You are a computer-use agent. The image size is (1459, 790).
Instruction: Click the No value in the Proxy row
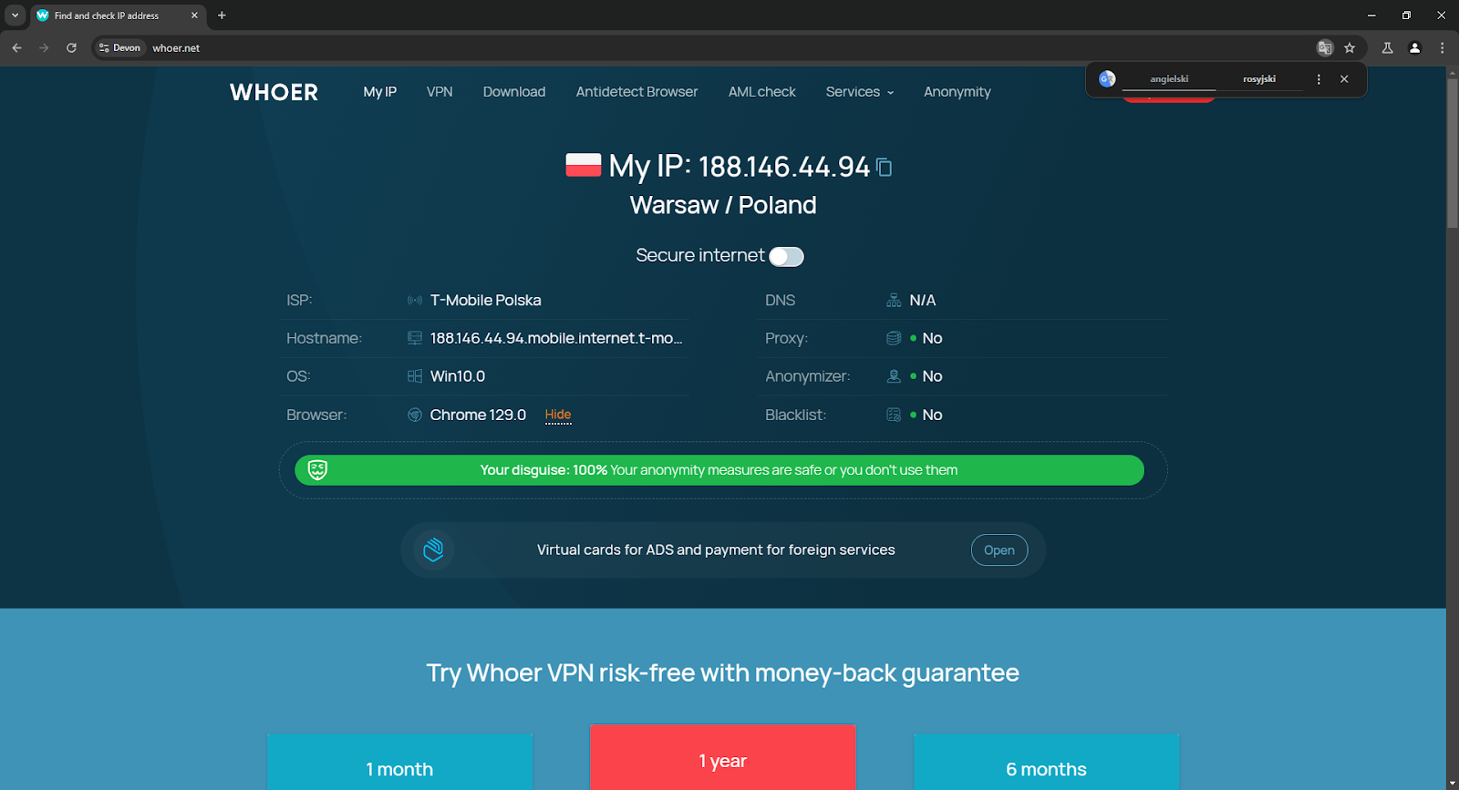pos(932,338)
